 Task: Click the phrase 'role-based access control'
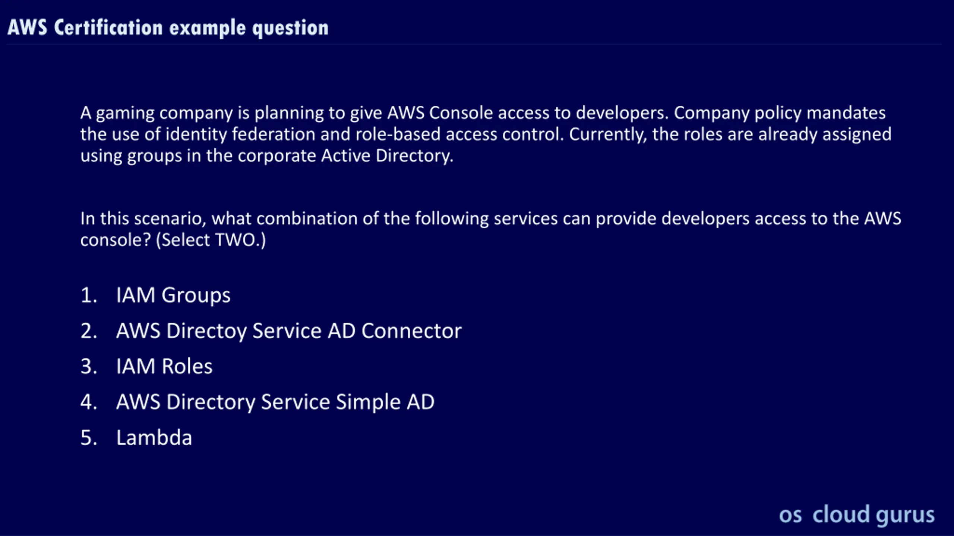[x=459, y=134]
